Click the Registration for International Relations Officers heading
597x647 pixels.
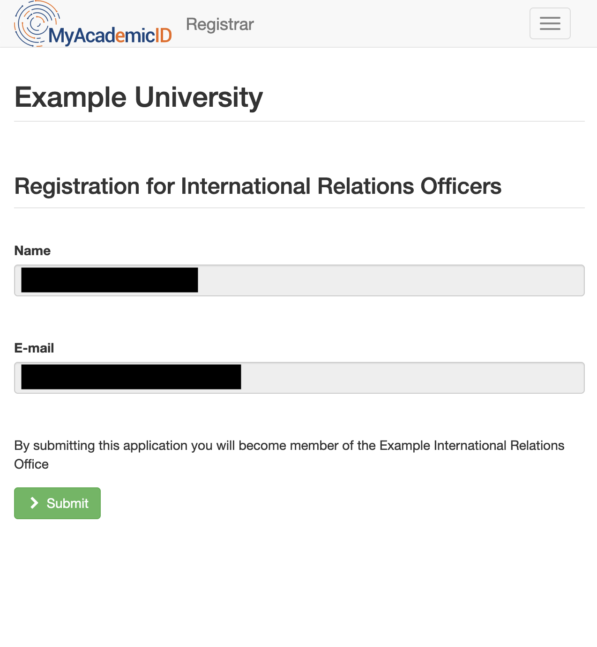pyautogui.click(x=258, y=186)
